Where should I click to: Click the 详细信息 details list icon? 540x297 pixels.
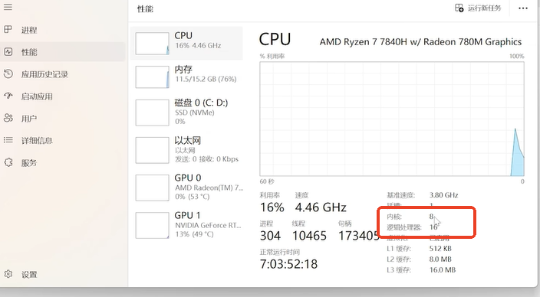tap(8, 140)
